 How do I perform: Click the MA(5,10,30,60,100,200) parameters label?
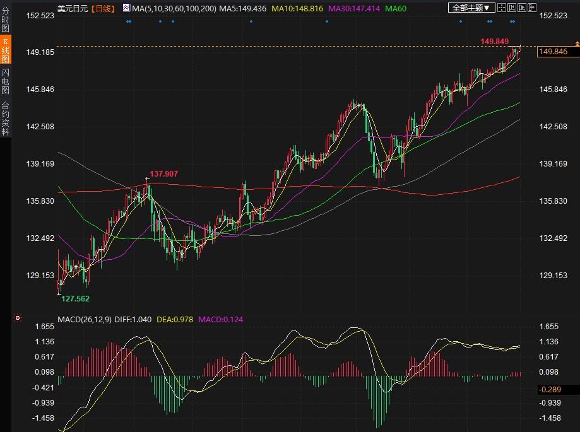(174, 8)
